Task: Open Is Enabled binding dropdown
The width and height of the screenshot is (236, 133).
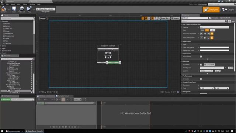Action: point(209,65)
